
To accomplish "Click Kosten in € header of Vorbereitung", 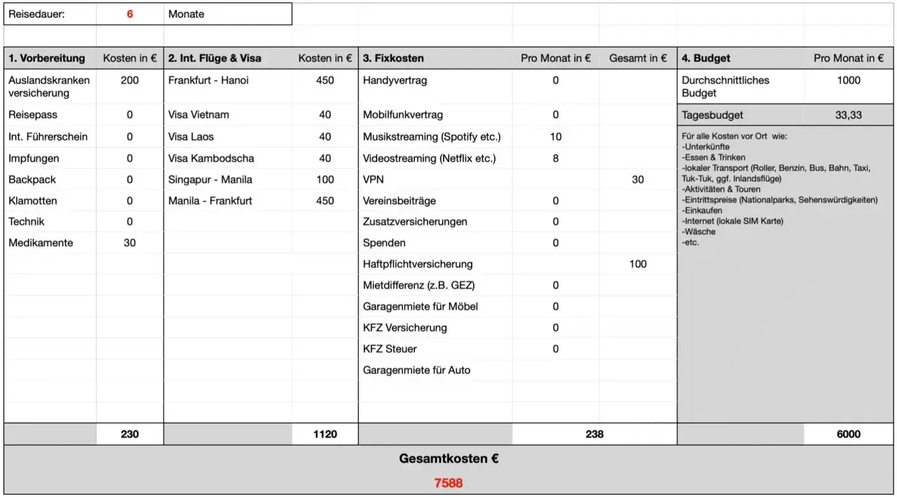I will pyautogui.click(x=130, y=58).
